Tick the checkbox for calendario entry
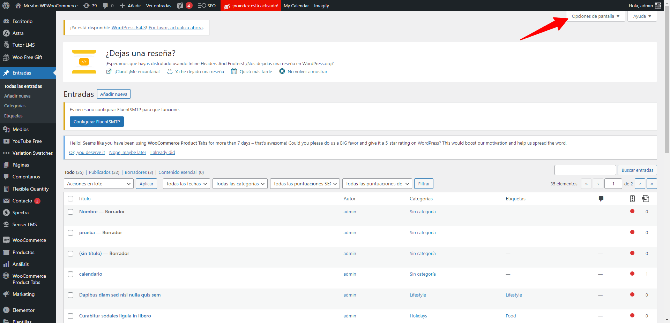The width and height of the screenshot is (670, 323). (70, 274)
